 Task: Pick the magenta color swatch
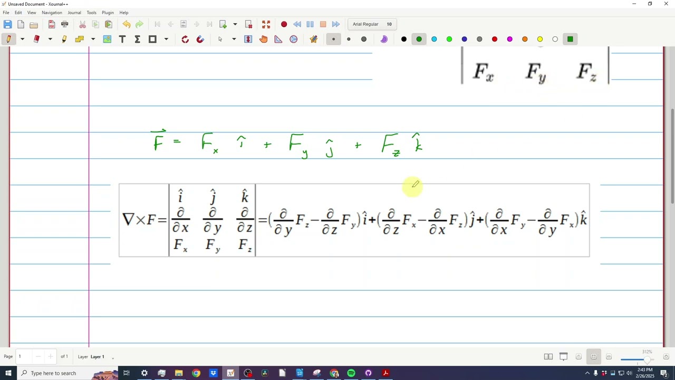[510, 39]
